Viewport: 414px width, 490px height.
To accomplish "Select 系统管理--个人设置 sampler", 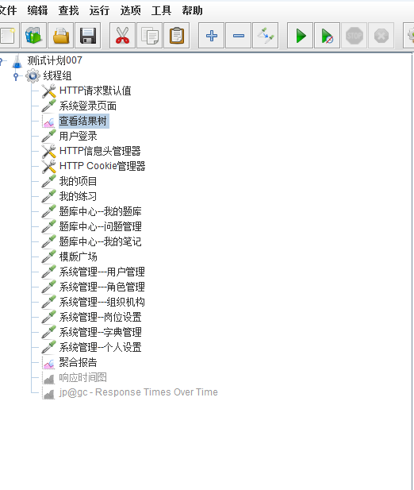I will click(x=100, y=347).
